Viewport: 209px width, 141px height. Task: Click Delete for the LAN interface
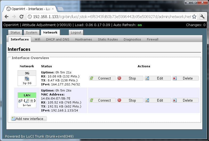186,100
